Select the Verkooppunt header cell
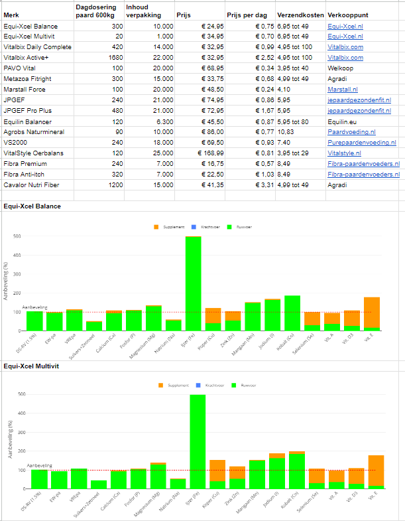The height and width of the screenshot is (521, 405). click(362, 11)
